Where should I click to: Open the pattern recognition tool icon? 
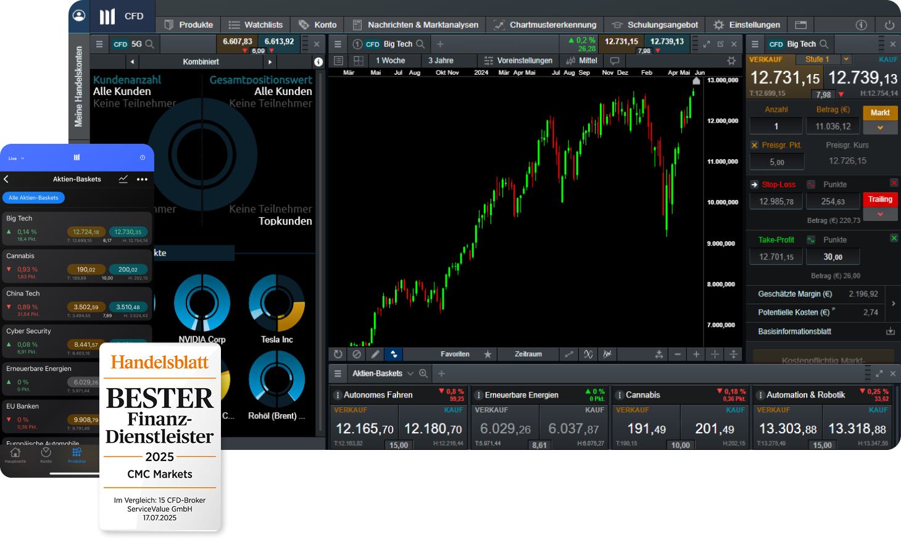[x=607, y=354]
